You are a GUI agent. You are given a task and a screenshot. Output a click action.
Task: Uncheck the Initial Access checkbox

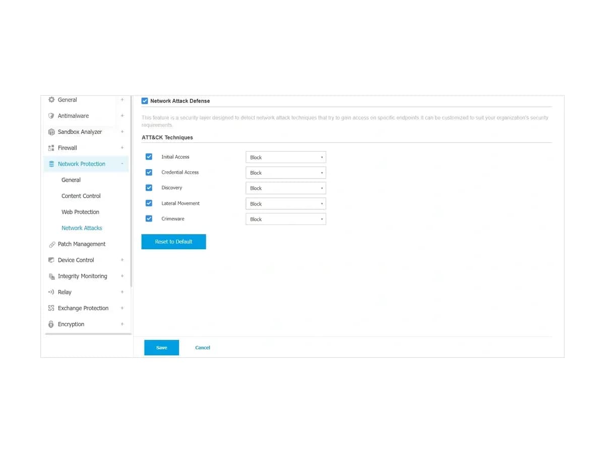point(149,157)
